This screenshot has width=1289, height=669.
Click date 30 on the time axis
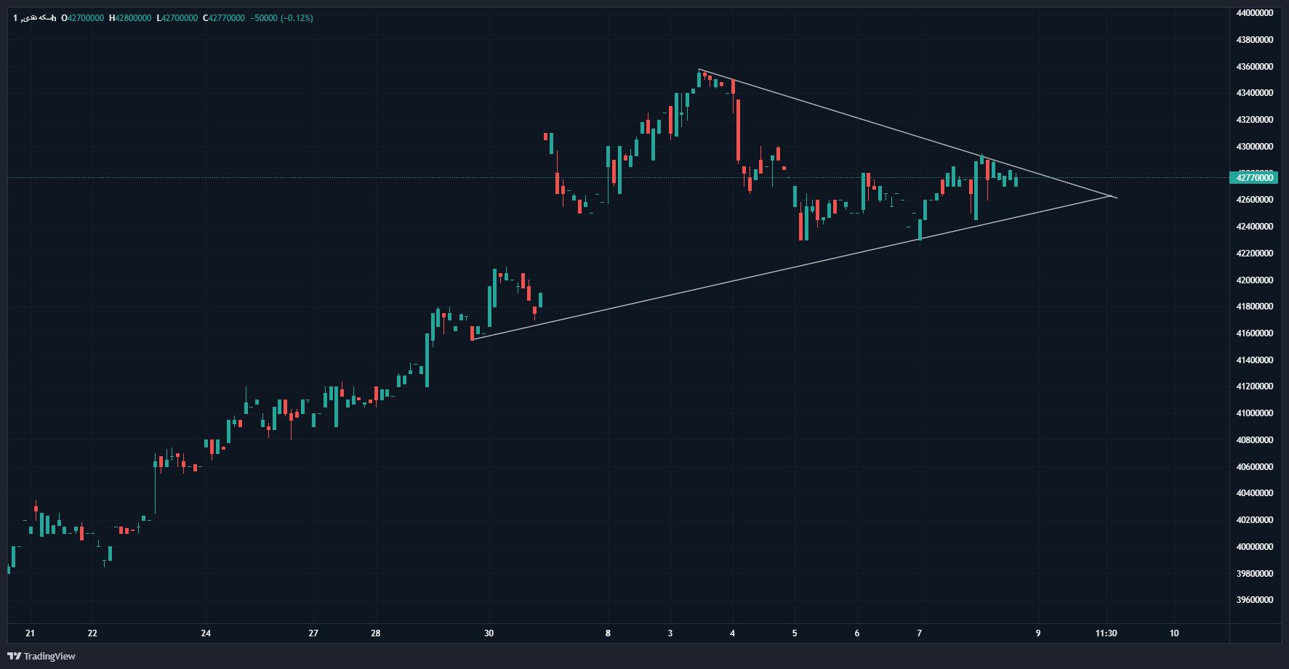pyautogui.click(x=489, y=633)
